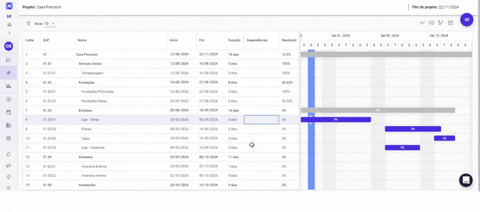Open the line chart dashboard icon
The width and height of the screenshot is (480, 212).
[9, 60]
